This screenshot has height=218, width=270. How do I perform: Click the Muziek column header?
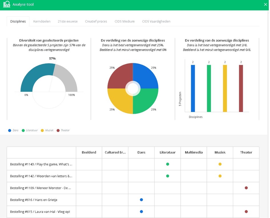[220, 152]
